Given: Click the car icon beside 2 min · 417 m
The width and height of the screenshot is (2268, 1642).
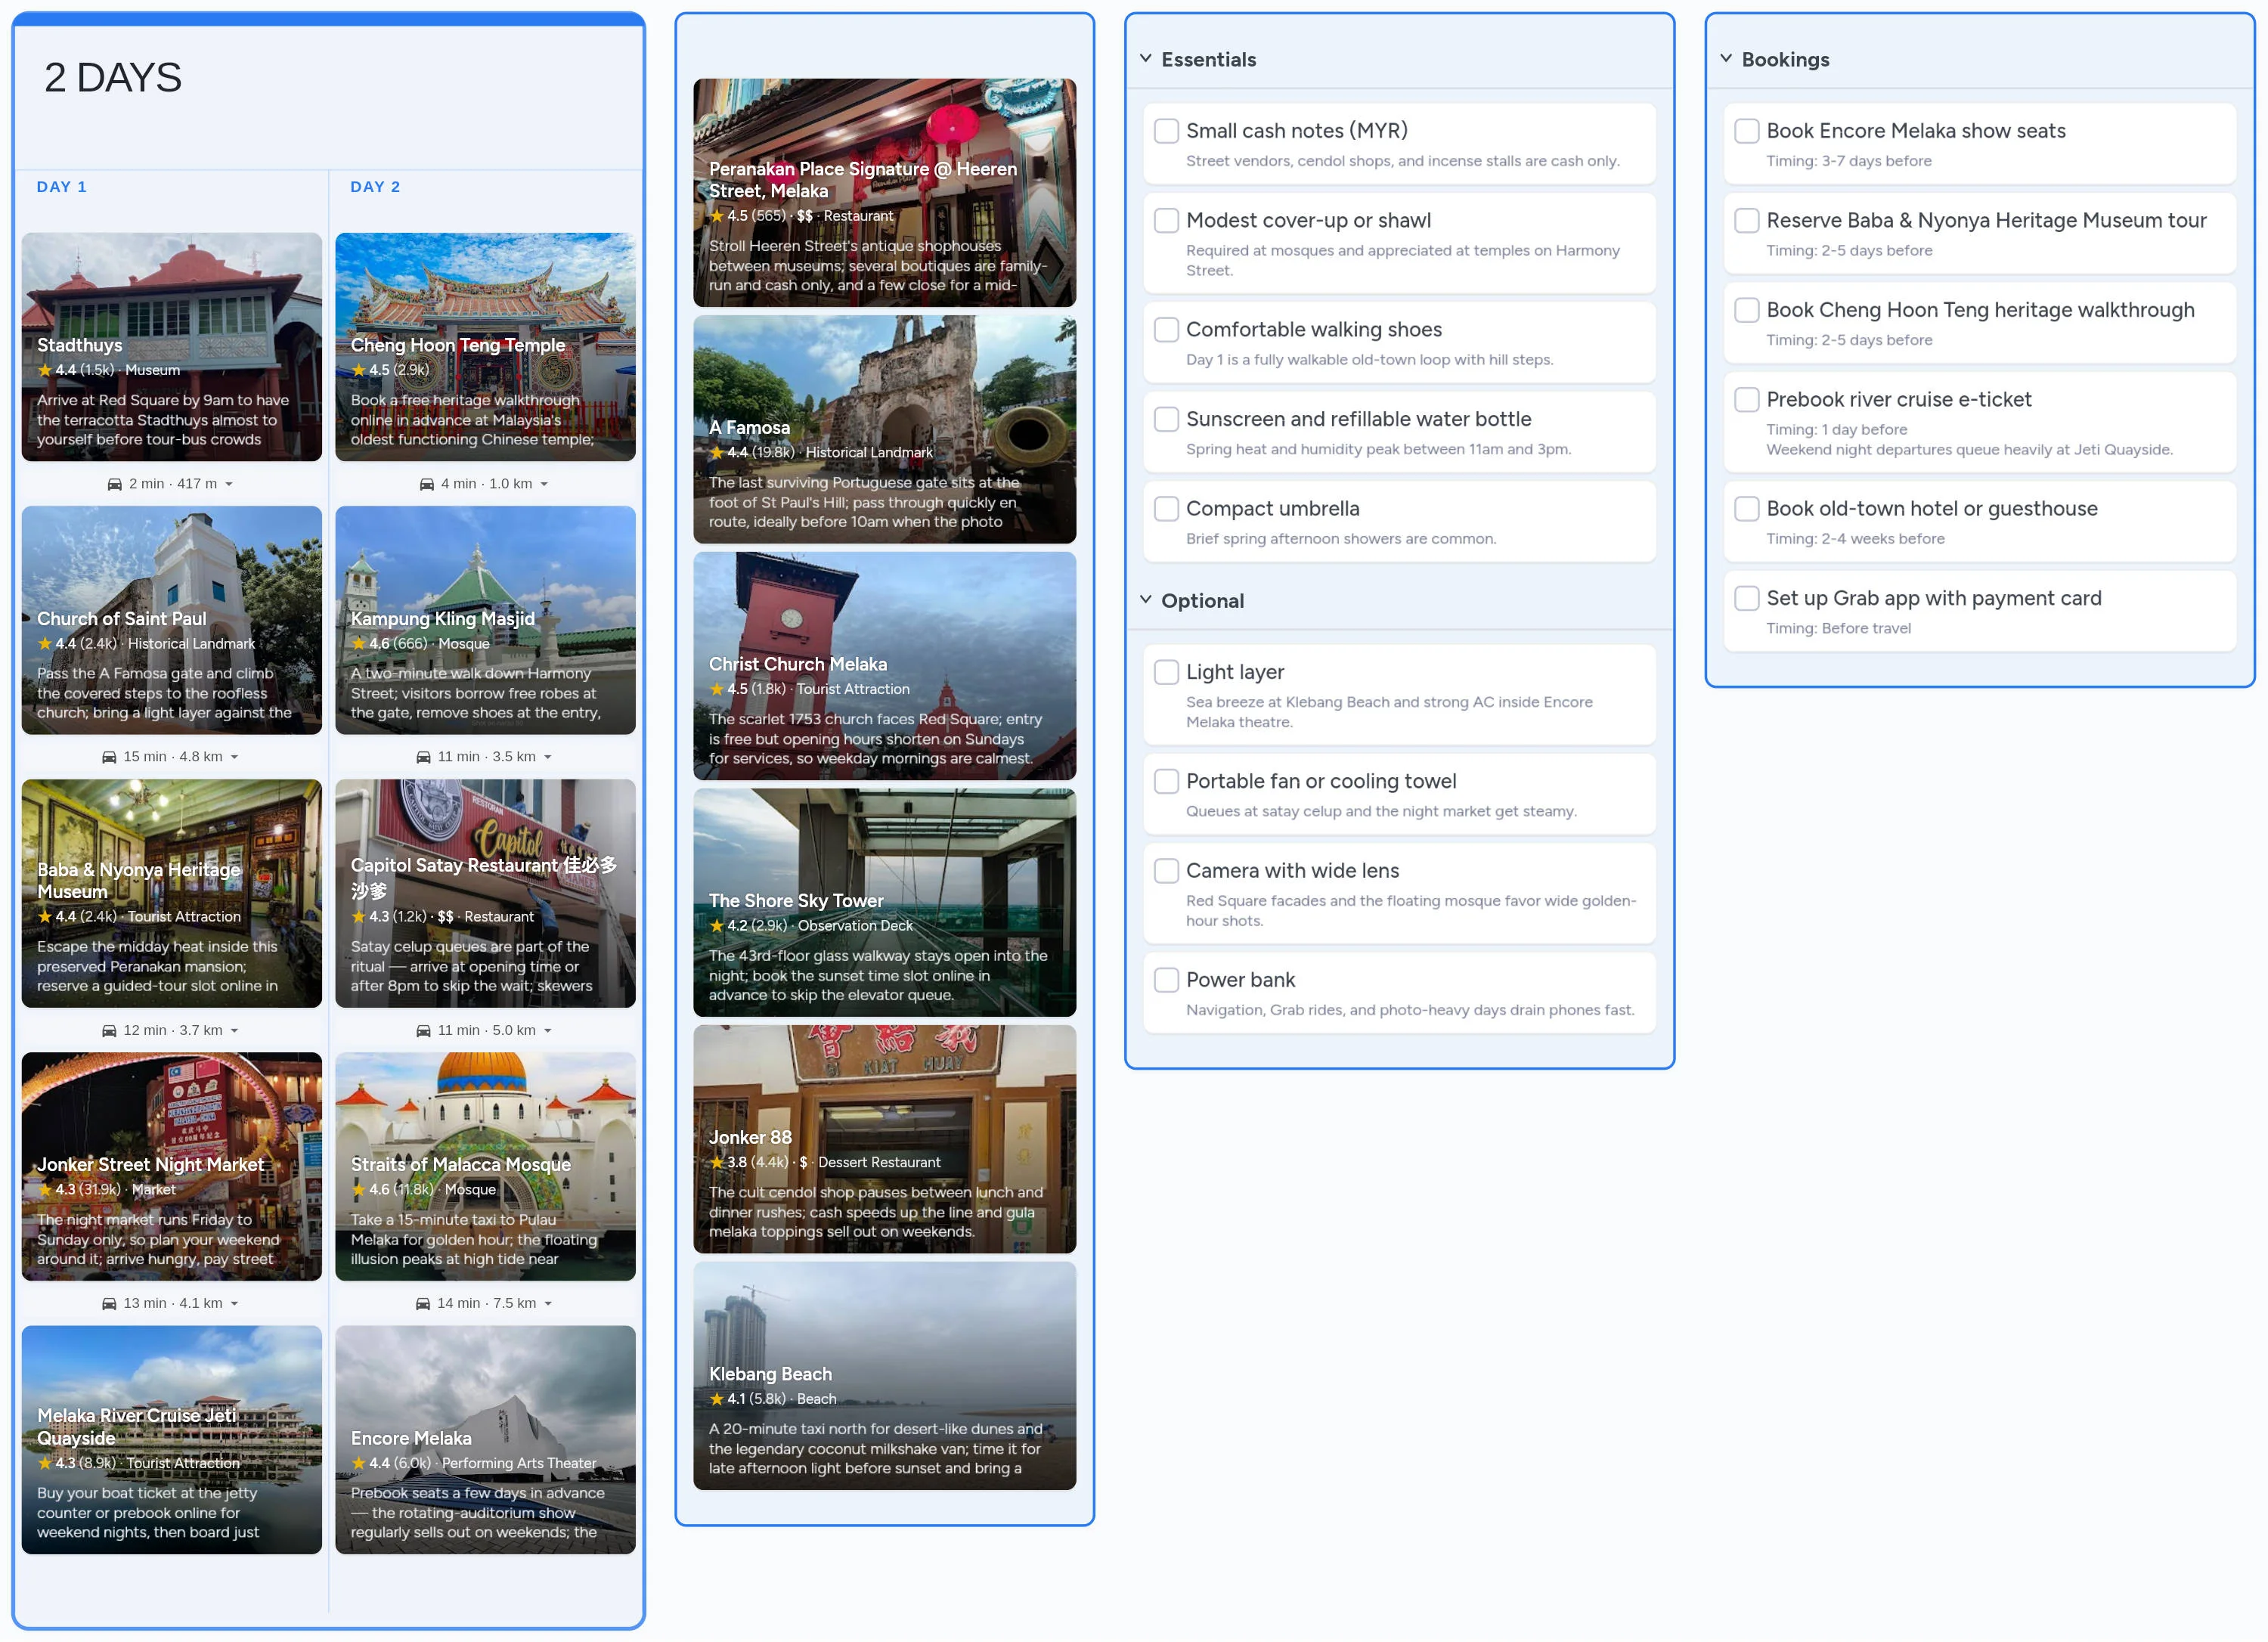Looking at the screenshot, I should point(115,484).
